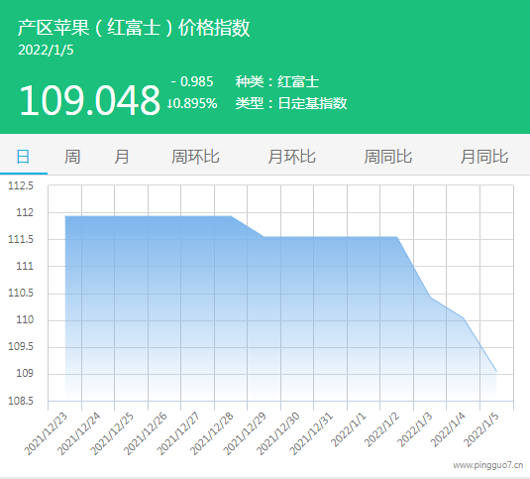Image resolution: width=530 pixels, height=479 pixels.
Task: Switch to the 月 monthly tab
Action: 121,157
